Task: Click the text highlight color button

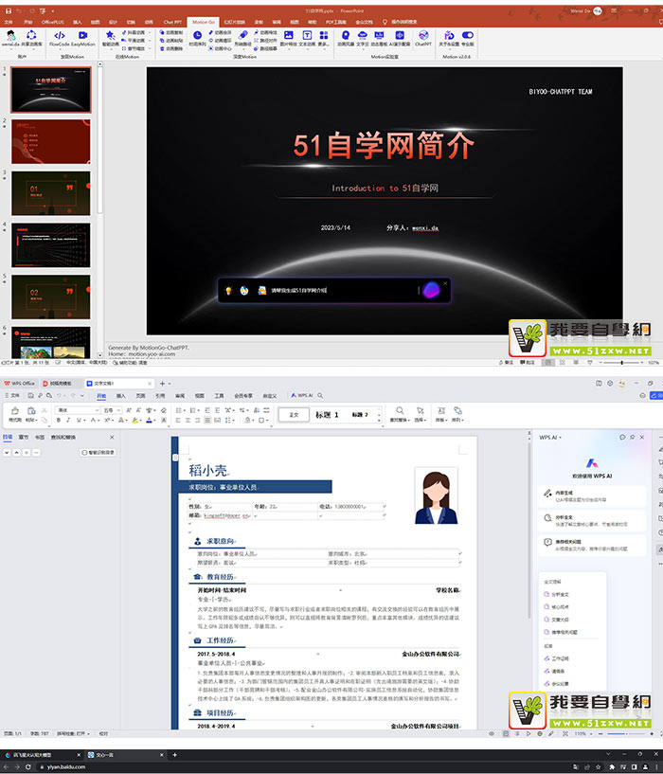Action: coord(134,420)
